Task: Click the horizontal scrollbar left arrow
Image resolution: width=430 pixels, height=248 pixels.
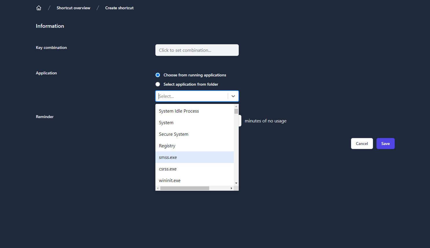Action: [158, 188]
